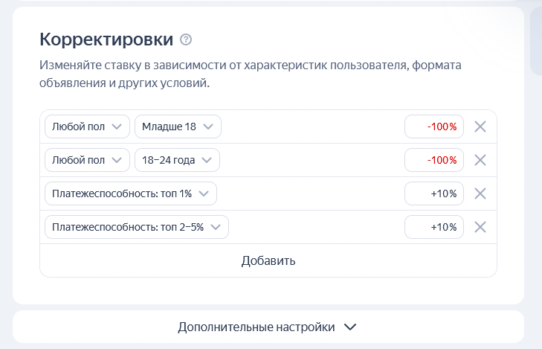The image size is (542, 349).
Task: Click the -100% field for 18–24 года
Action: 434,160
